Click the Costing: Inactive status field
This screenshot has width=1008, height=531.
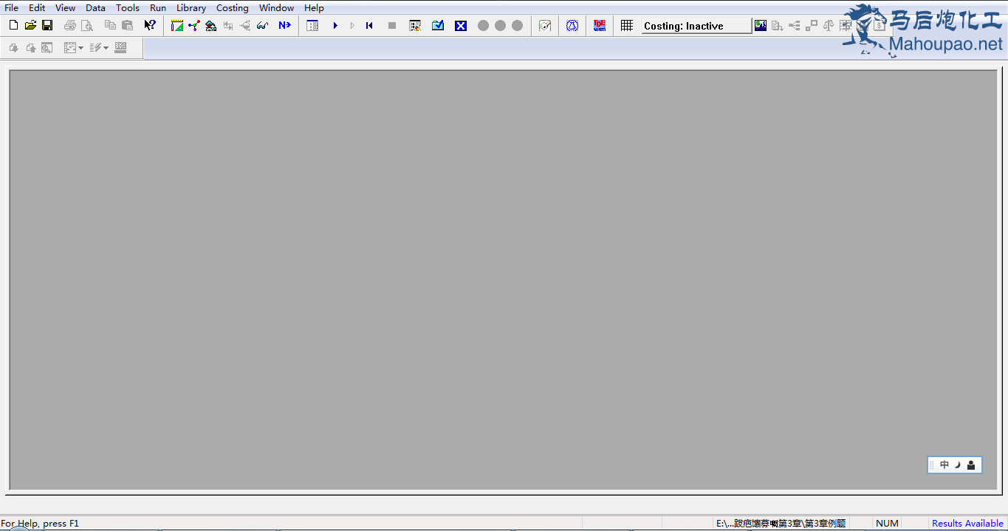[696, 26]
